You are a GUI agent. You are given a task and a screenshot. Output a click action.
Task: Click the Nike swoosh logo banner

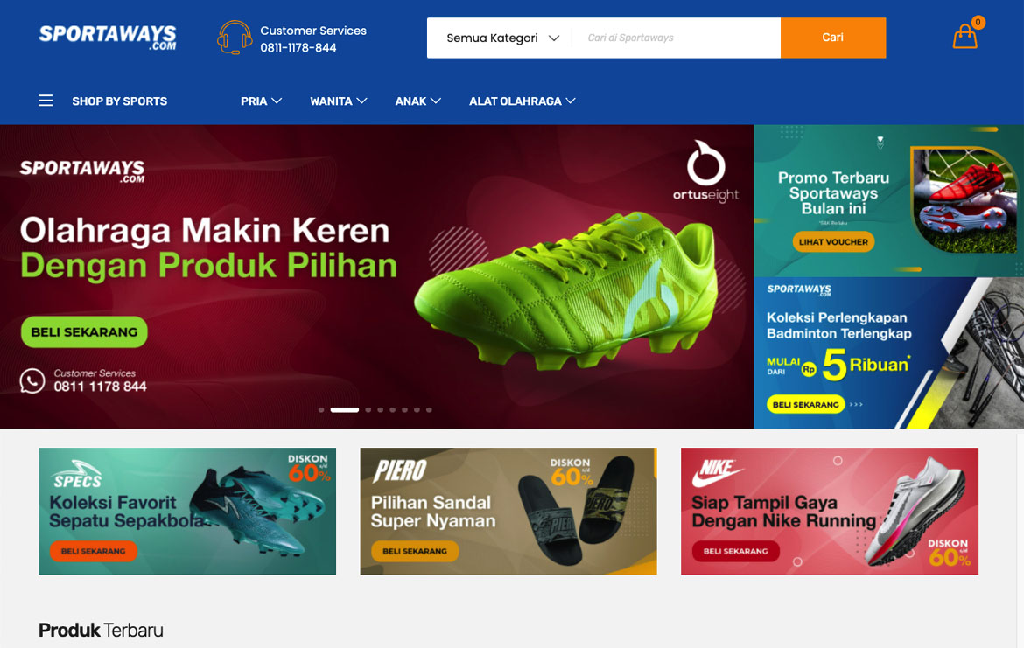click(x=717, y=472)
